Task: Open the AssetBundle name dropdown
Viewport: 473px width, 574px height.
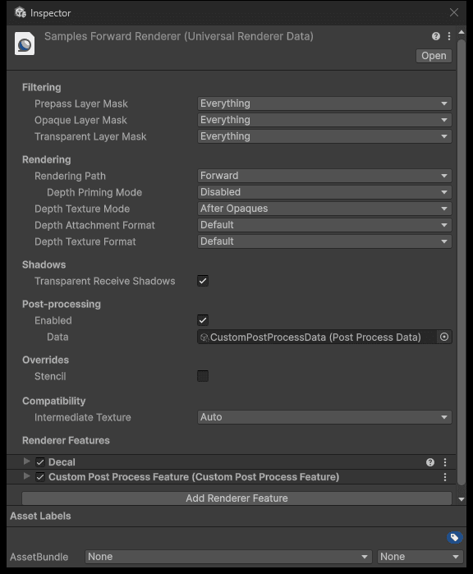Action: coord(228,557)
